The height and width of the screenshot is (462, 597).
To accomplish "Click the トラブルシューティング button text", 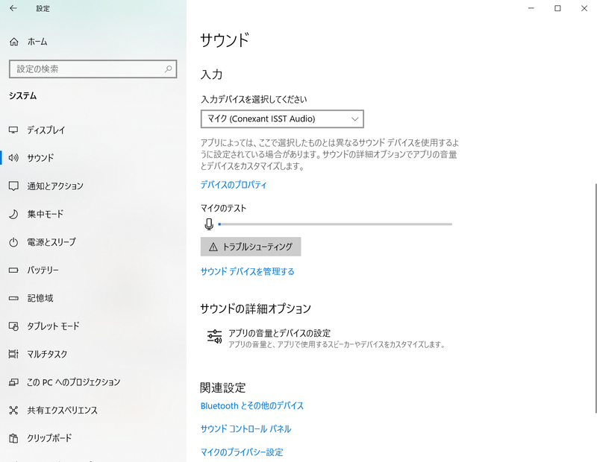I will [x=257, y=247].
